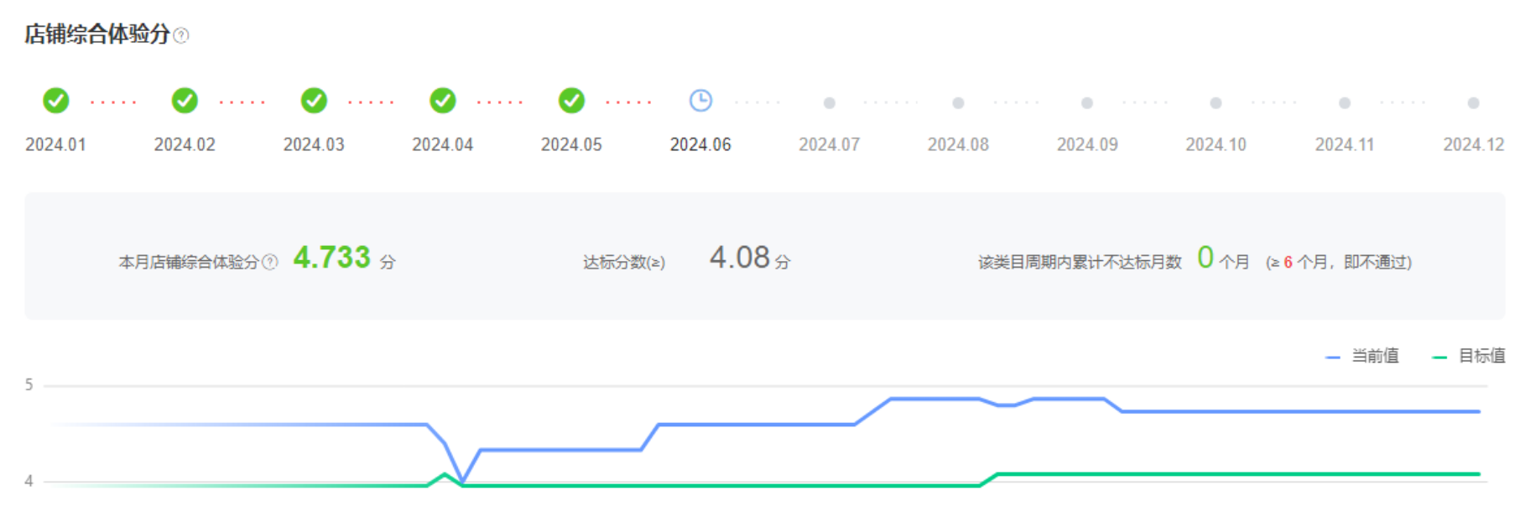Select the 2024.08 pending step dot
This screenshot has height=522, width=1520.
[958, 103]
